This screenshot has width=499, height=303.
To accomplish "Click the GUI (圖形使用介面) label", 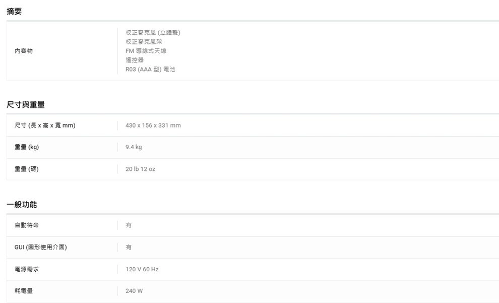I will point(41,247).
